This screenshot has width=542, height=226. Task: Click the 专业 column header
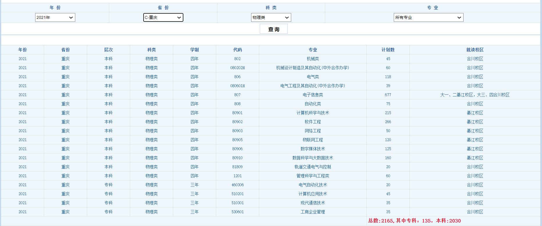[313, 50]
